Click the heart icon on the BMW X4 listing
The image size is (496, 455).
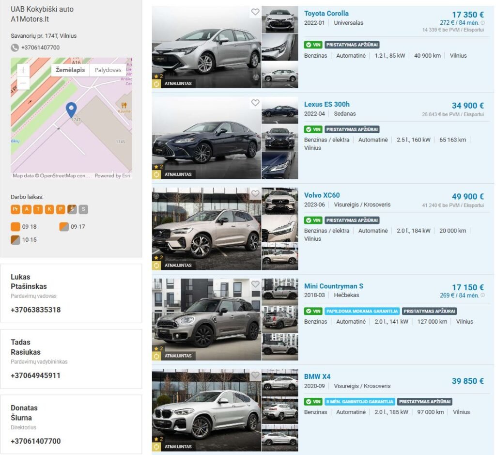255,375
